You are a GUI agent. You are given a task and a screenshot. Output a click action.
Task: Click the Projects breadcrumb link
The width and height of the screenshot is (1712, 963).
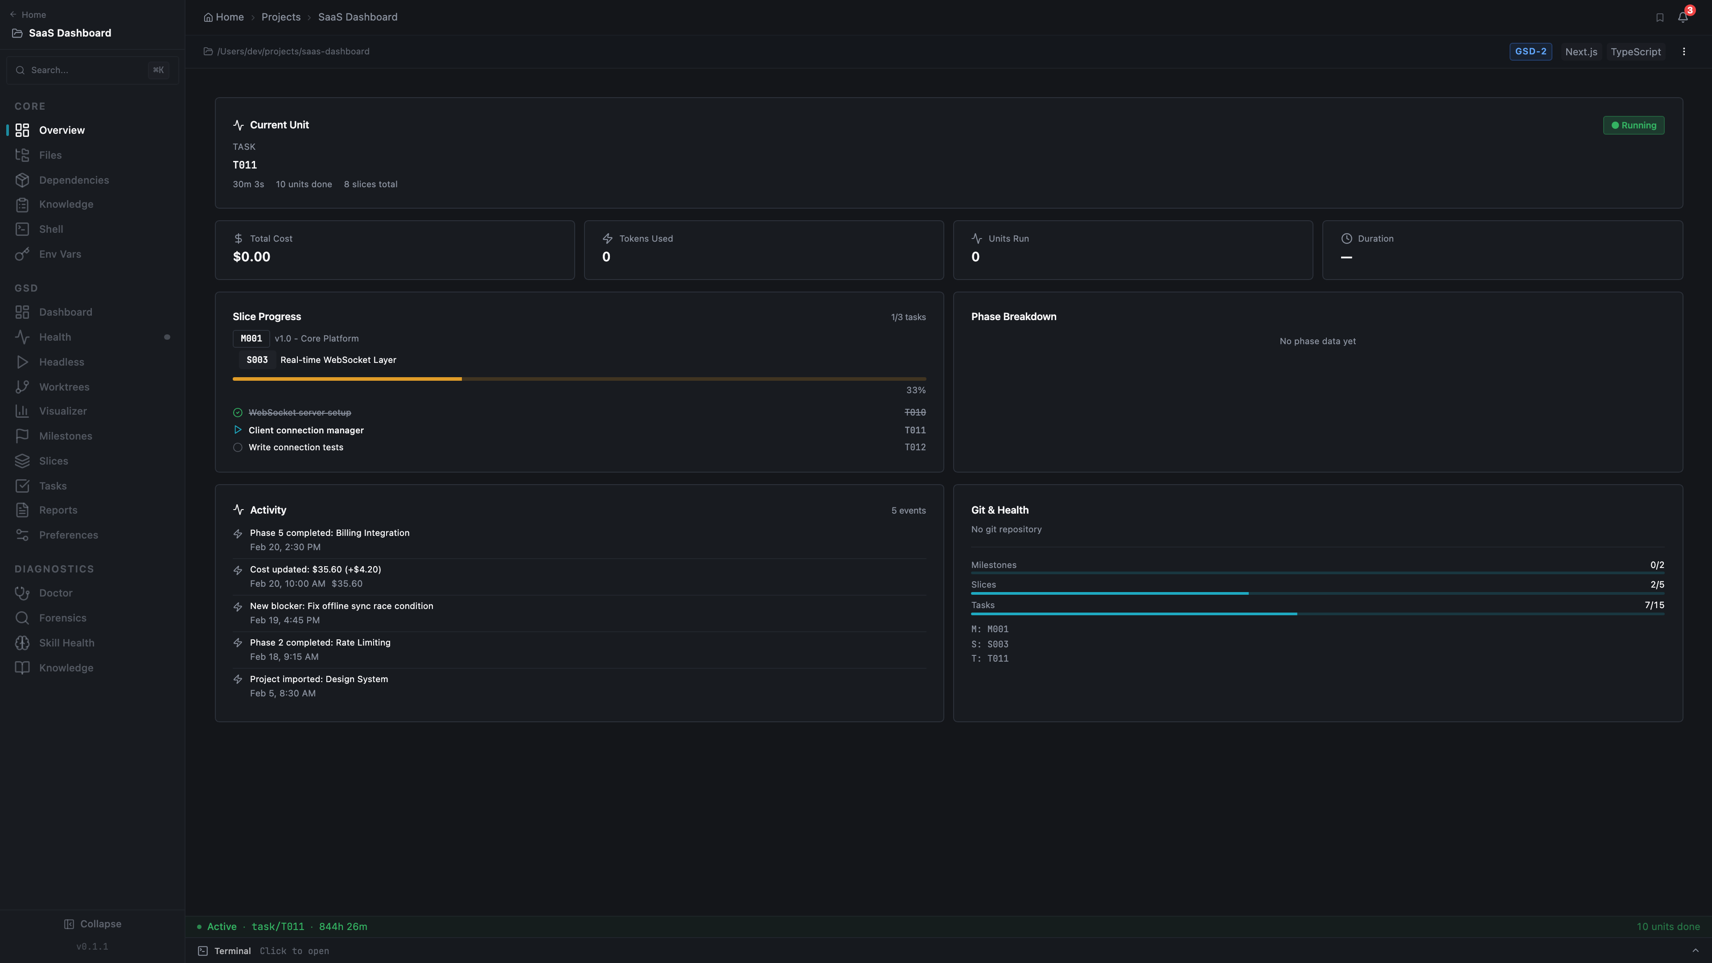pos(280,16)
